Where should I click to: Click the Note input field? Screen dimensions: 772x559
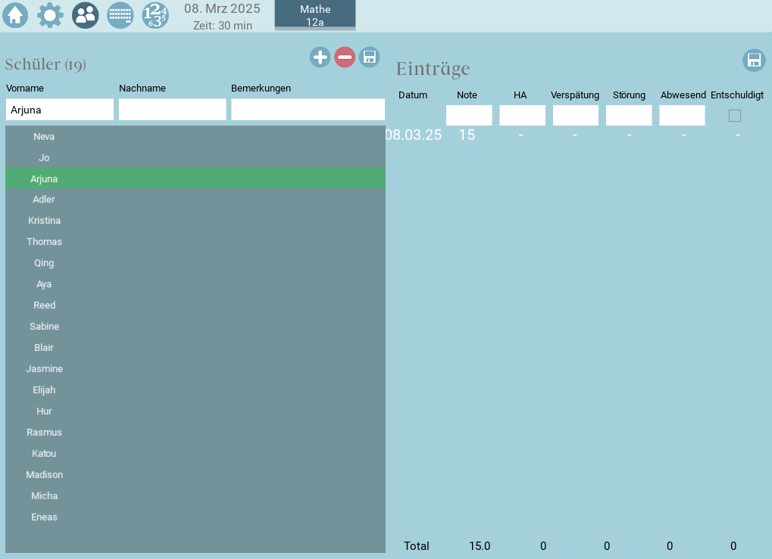click(x=469, y=116)
